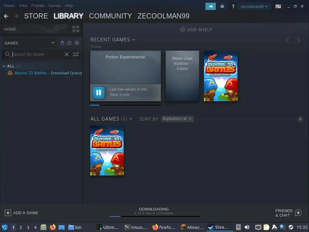Click the back navigation arrow
The height and width of the screenshot is (232, 309).
click(6, 16)
